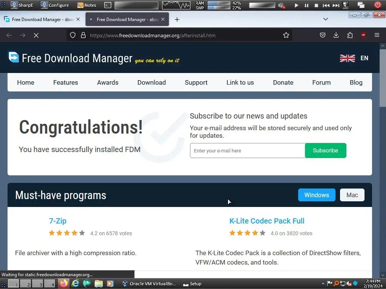Launch Firefox from the taskbar
The width and height of the screenshot is (386, 289).
click(x=63, y=284)
